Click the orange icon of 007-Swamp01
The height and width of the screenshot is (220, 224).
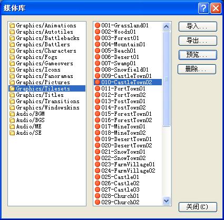click(98, 63)
